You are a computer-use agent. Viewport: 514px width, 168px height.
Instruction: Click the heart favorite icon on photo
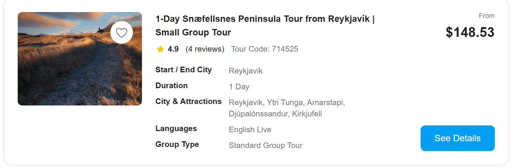(x=121, y=33)
